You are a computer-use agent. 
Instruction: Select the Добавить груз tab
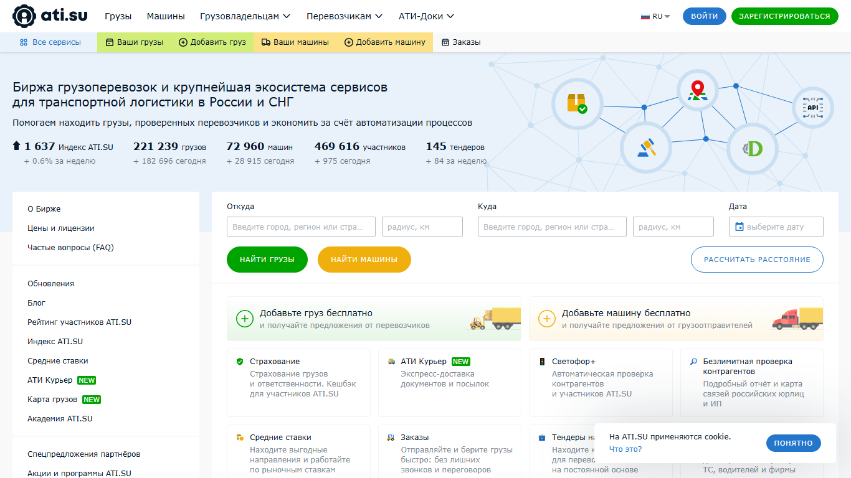pyautogui.click(x=212, y=42)
